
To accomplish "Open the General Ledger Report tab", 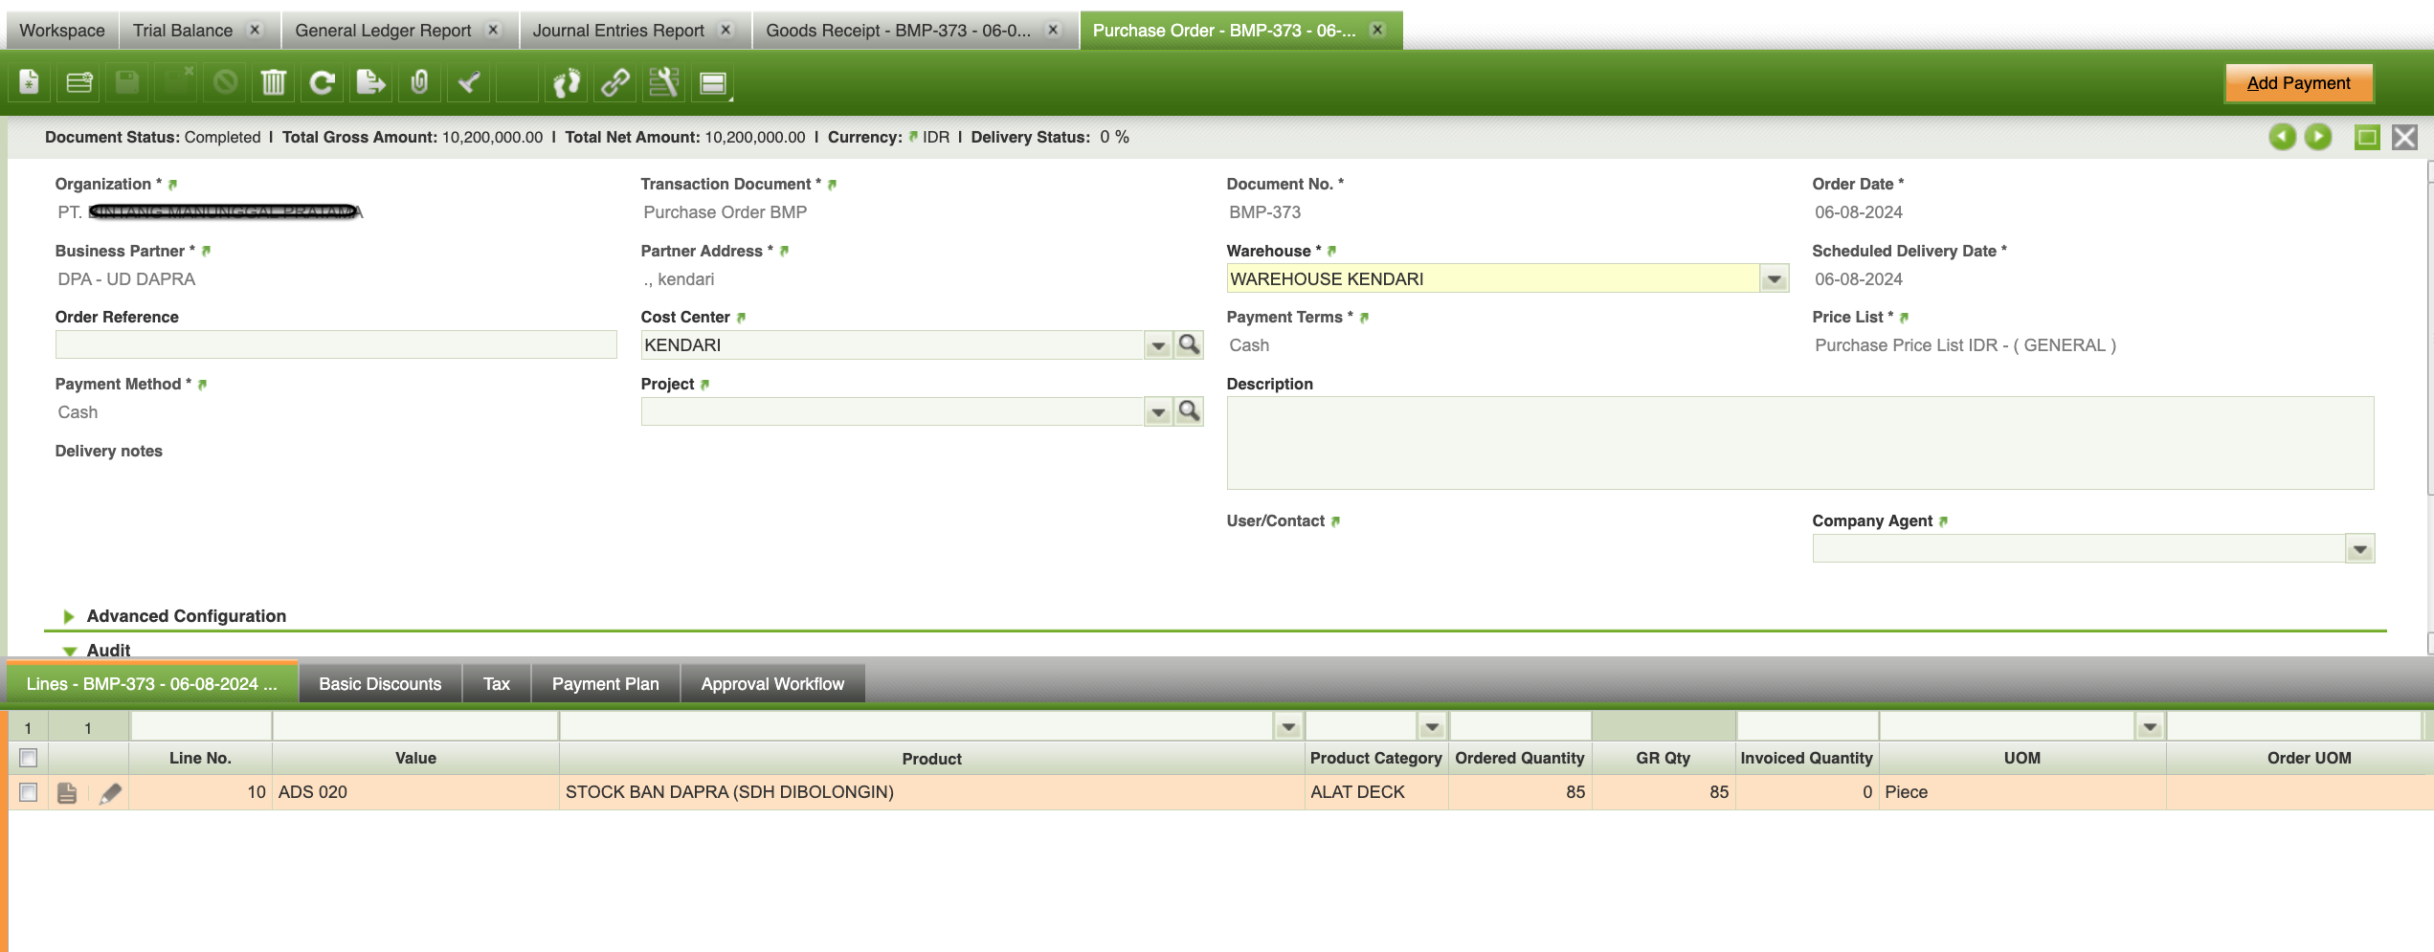I will pos(383,31).
